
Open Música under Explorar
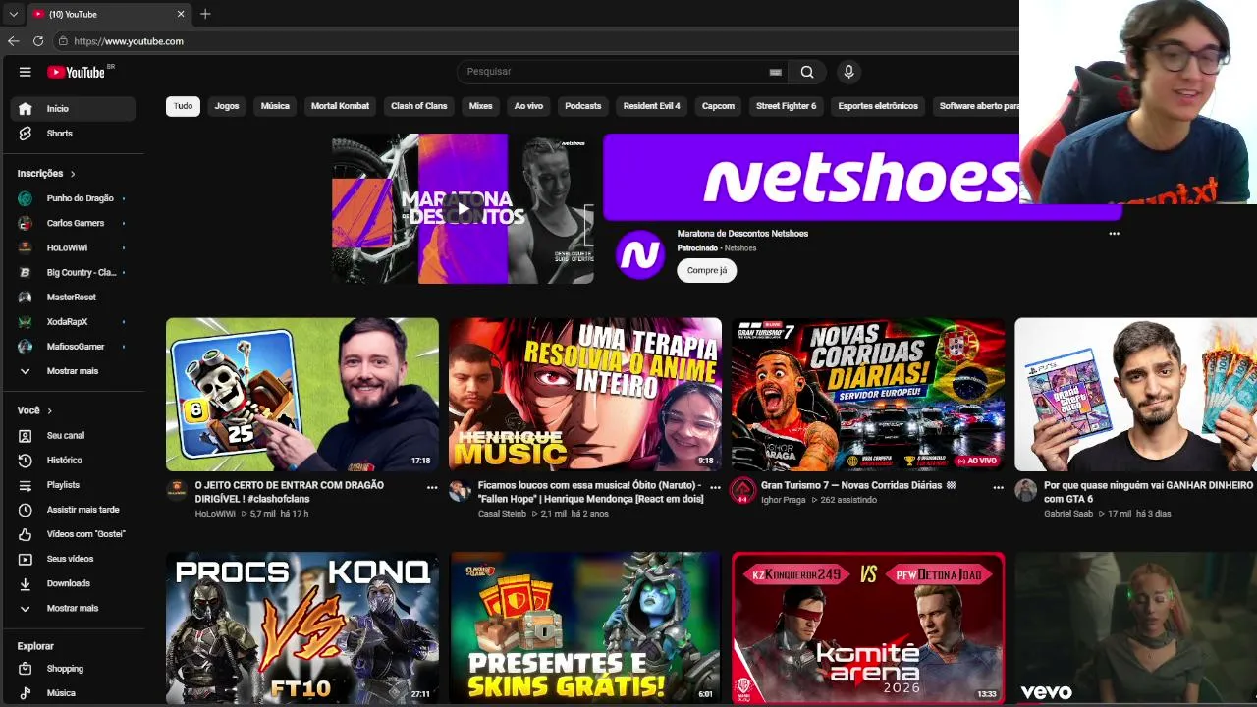pyautogui.click(x=73, y=693)
